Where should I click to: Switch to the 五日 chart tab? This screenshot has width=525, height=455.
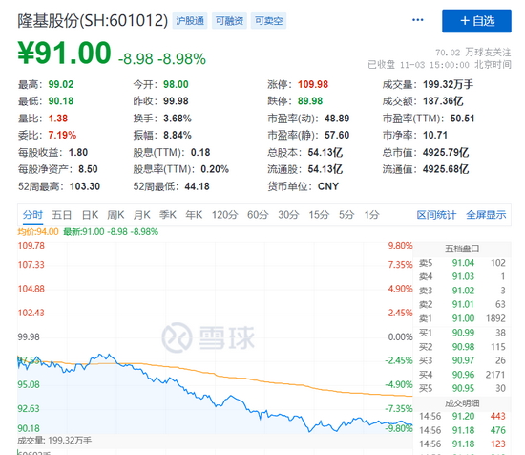click(x=62, y=214)
